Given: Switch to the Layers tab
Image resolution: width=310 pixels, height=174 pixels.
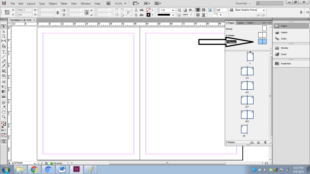Looking at the screenshot, I should pos(240,23).
